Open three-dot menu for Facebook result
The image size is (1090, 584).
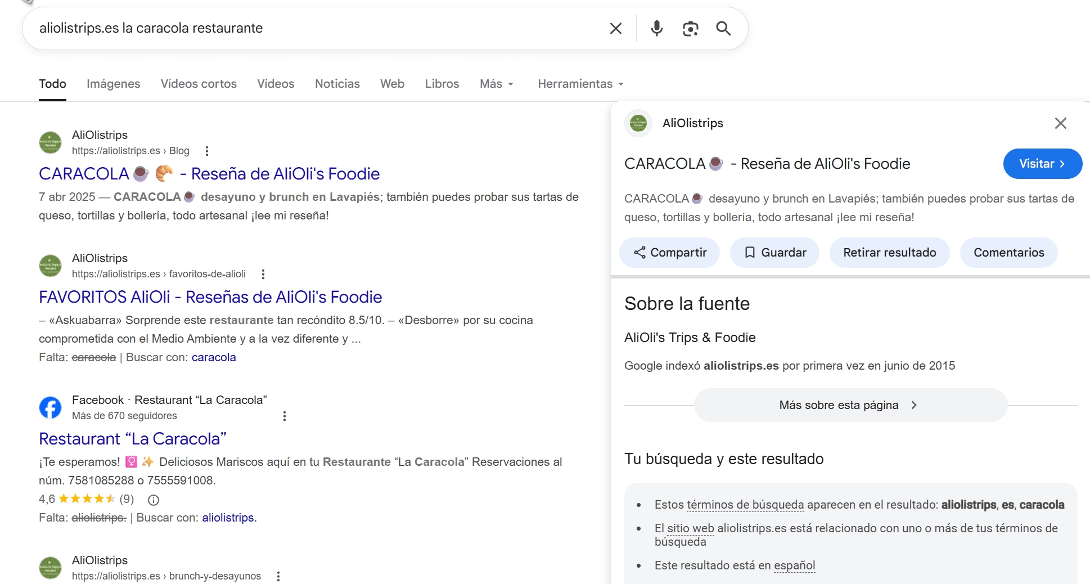click(285, 416)
